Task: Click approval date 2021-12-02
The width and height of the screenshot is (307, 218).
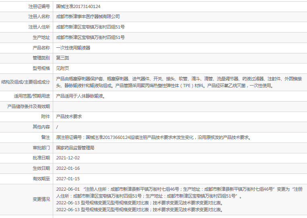Action: pos(68,158)
